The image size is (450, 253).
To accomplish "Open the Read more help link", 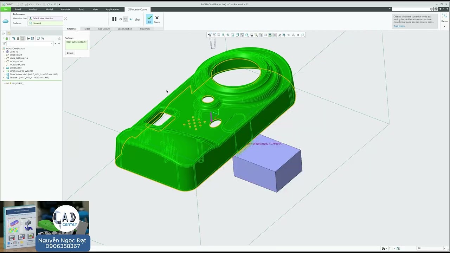I will click(399, 26).
